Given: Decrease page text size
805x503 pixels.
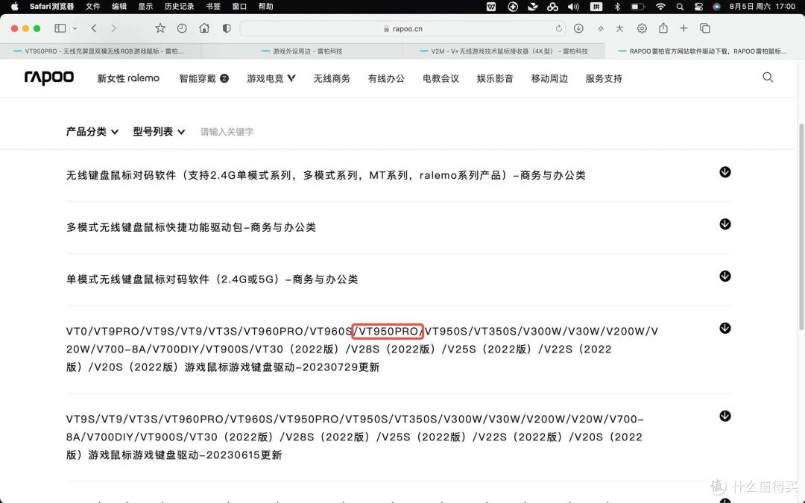Looking at the screenshot, I should [x=600, y=29].
